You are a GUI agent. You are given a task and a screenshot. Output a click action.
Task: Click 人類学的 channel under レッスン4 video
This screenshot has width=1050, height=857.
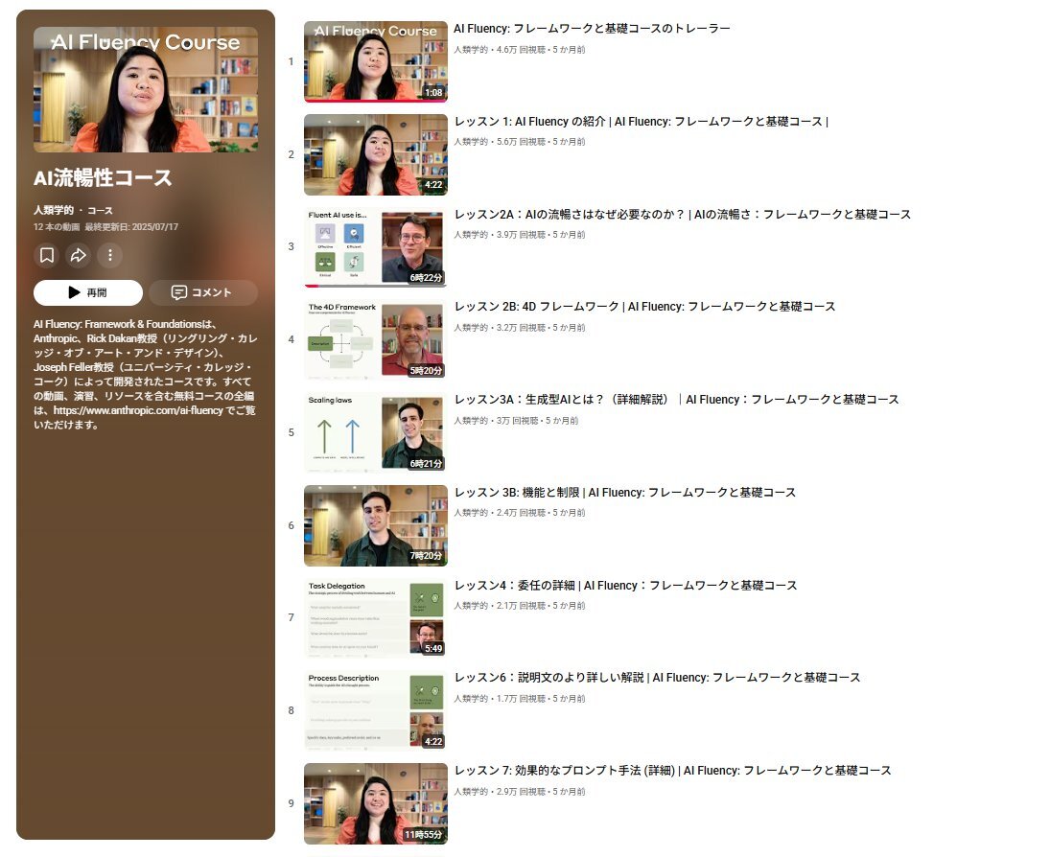[x=471, y=606]
